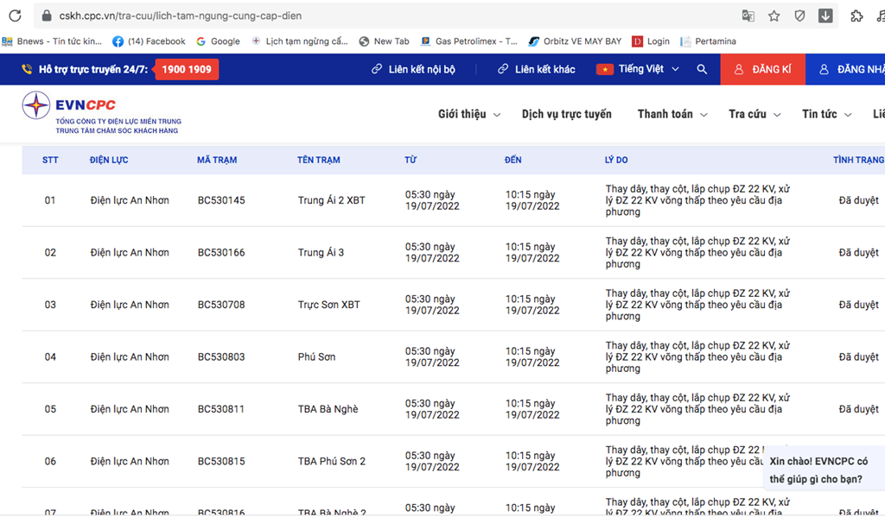
Task: Expand the Giới thiệu menu
Action: pyautogui.click(x=469, y=114)
